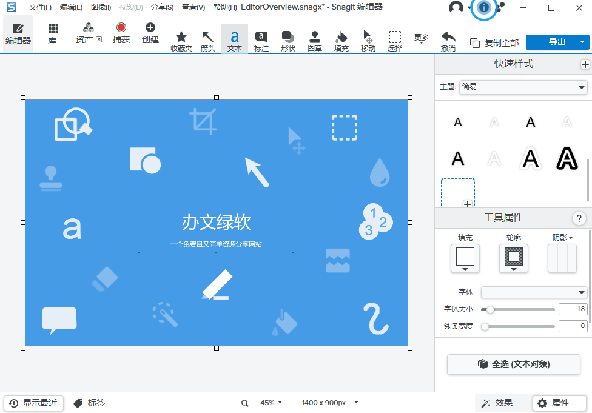Click the zoom magnifier icon in status bar

244,403
